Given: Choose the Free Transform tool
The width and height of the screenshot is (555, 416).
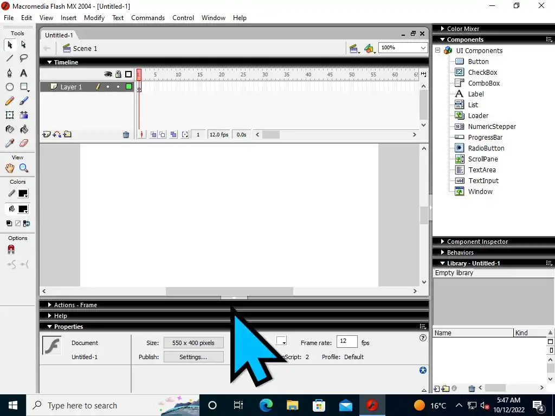Looking at the screenshot, I should tap(10, 115).
